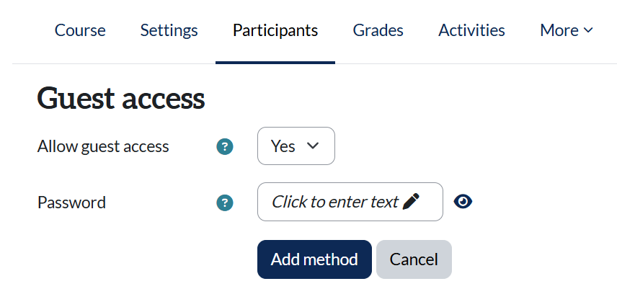Click the Guest access heading

[121, 97]
